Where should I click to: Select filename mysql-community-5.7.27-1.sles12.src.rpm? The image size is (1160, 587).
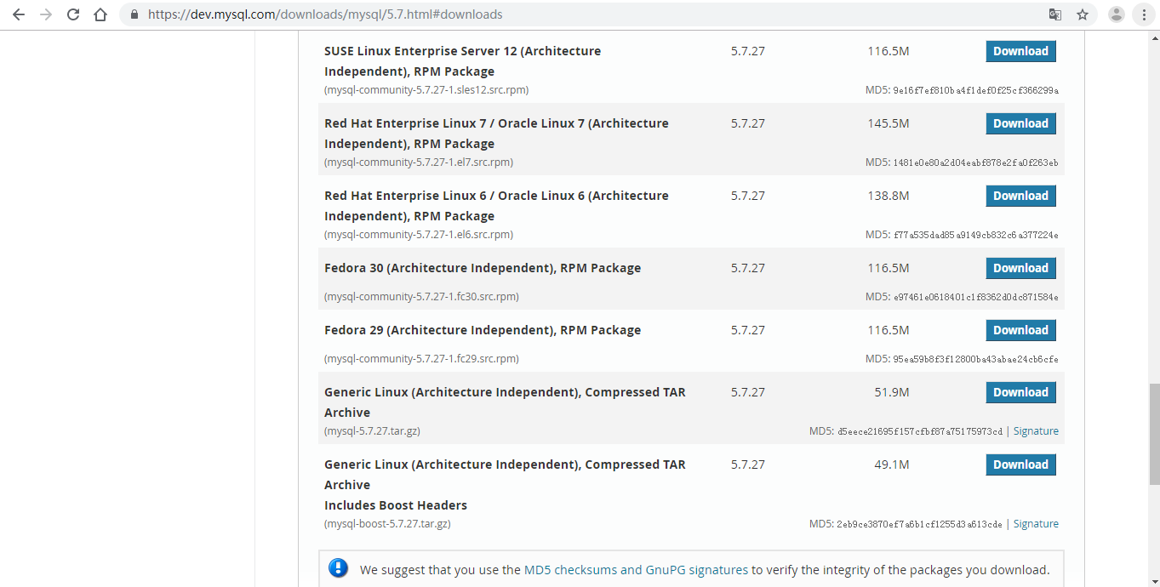(426, 90)
